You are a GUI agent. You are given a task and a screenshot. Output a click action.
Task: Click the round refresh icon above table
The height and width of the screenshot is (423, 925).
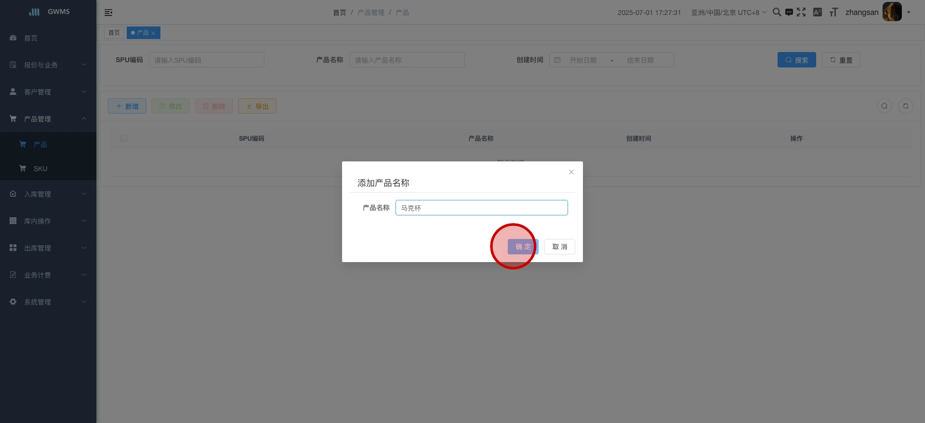(905, 106)
